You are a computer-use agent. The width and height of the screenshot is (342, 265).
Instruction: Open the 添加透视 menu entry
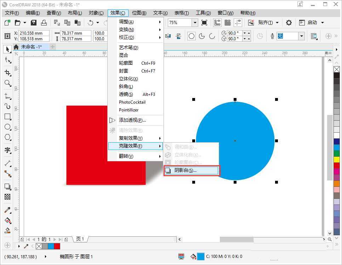(132, 120)
